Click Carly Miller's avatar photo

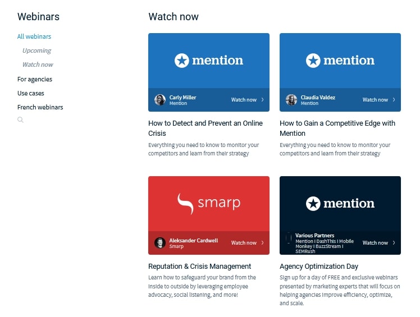tap(160, 100)
